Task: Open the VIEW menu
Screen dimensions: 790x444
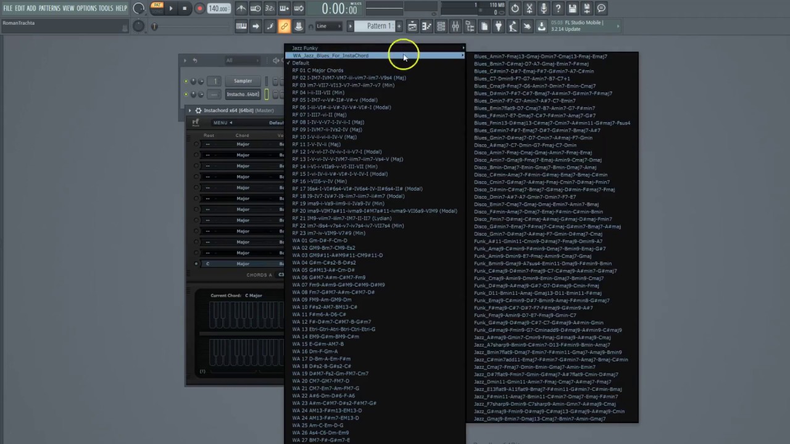Action: (68, 8)
